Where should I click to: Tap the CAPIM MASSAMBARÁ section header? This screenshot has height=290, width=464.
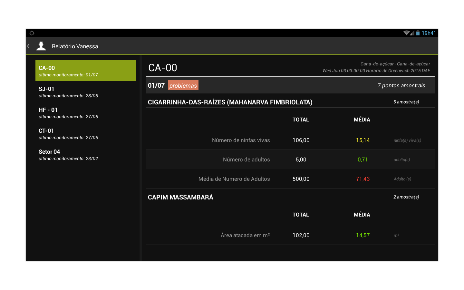coord(180,197)
